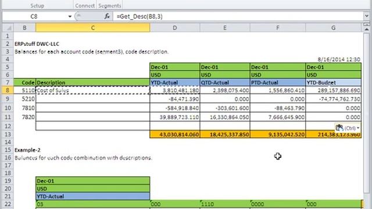Click the scroll up arrow of vertical scrollbar
The image size is (372, 209).
point(367,30)
